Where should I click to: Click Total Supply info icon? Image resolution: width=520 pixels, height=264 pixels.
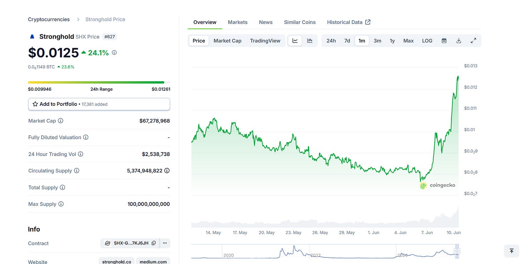click(62, 187)
